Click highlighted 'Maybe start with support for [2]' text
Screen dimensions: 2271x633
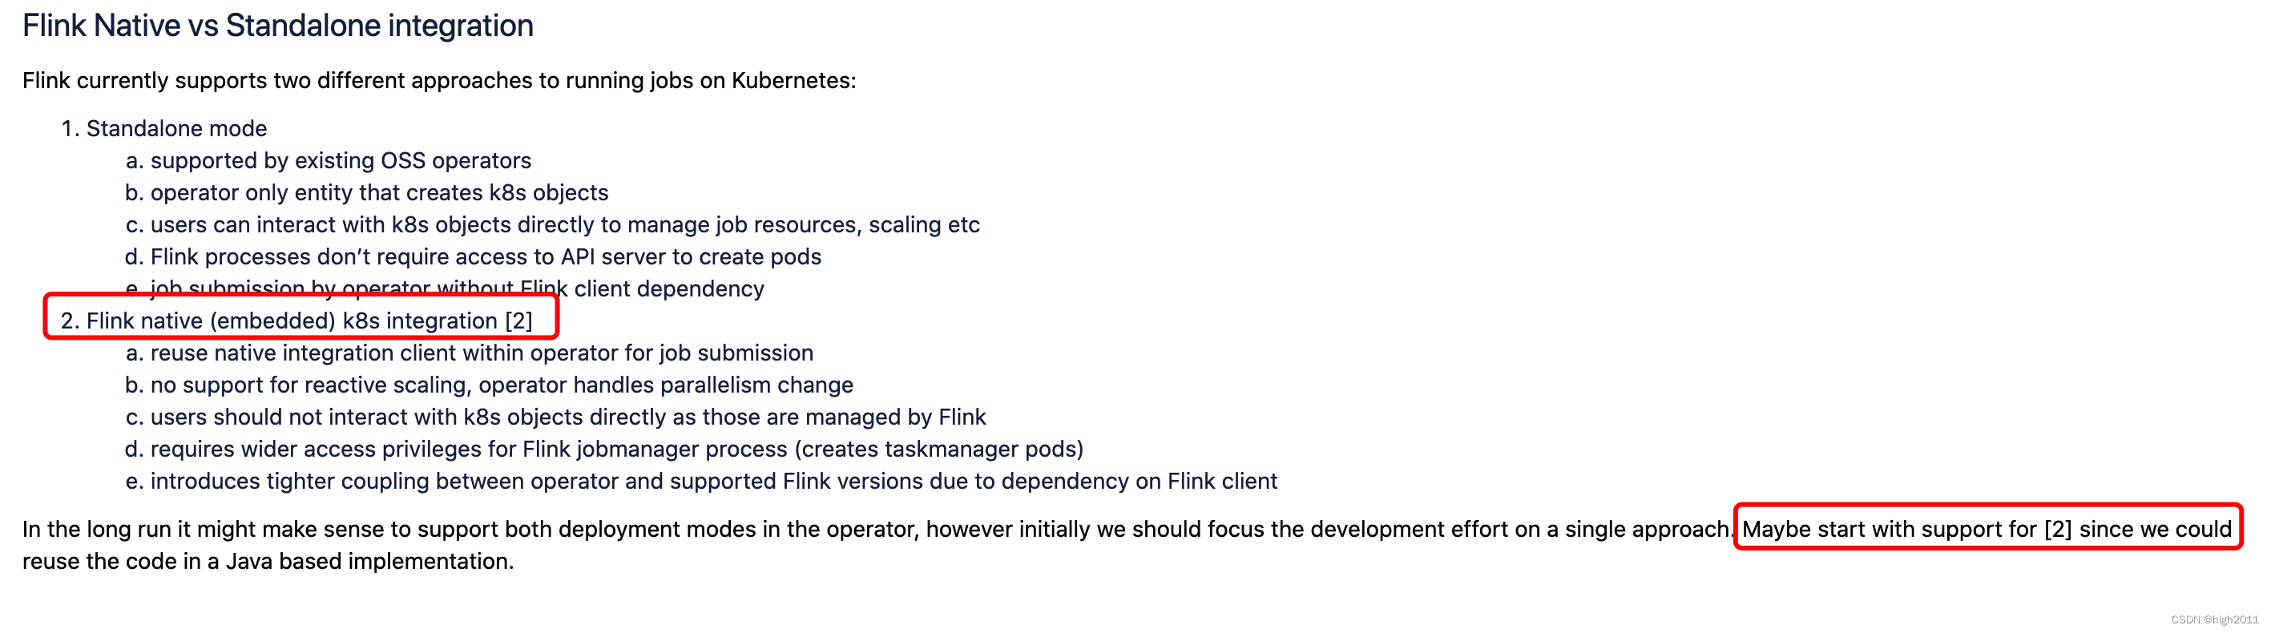point(1987,529)
